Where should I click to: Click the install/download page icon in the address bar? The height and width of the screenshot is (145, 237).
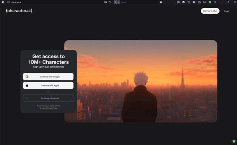pos(106,2)
